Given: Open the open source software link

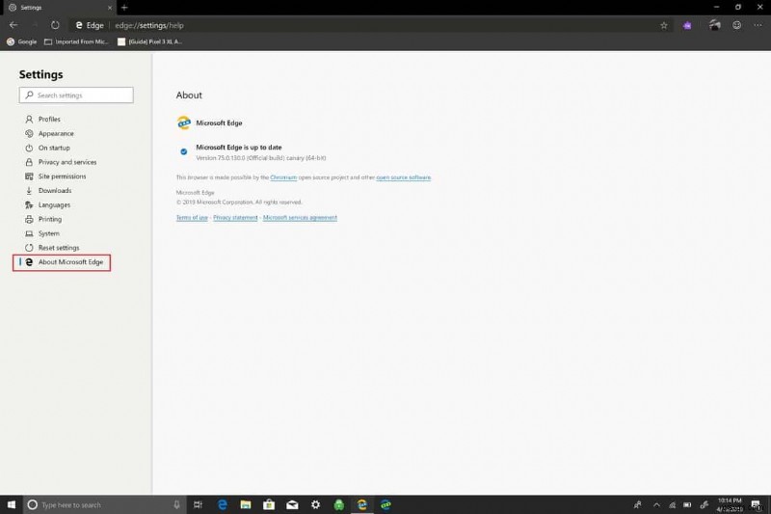Looking at the screenshot, I should 403,177.
